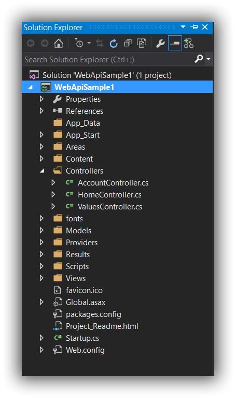Click Sync with Active Document icon
Image resolution: width=236 pixels, height=398 pixels.
point(100,44)
